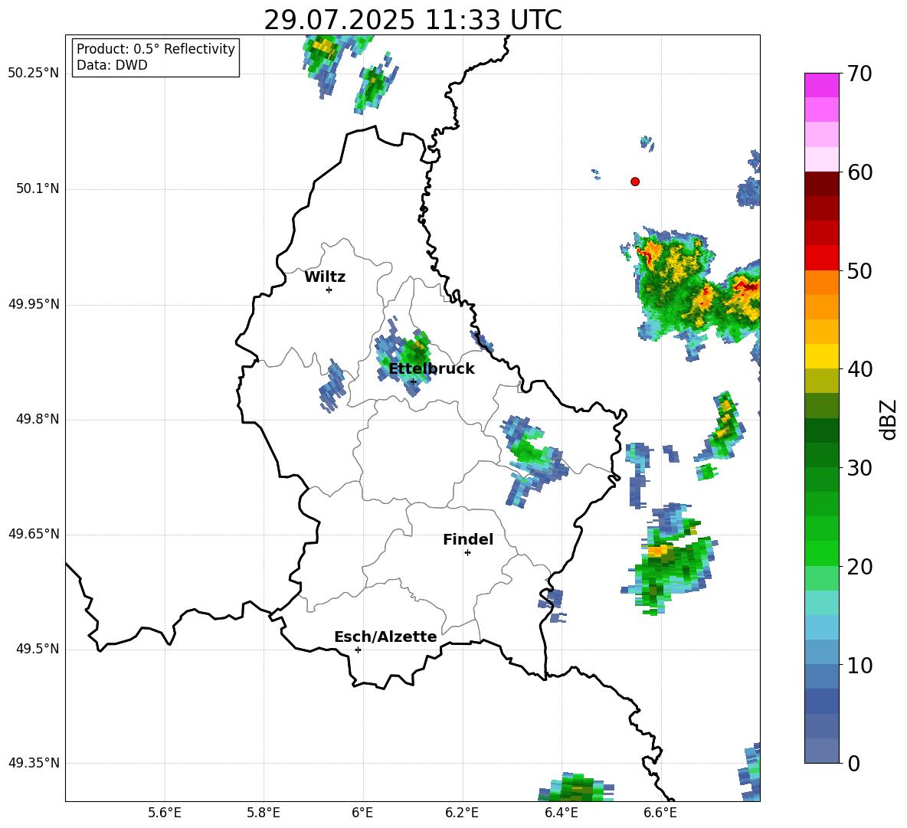The width and height of the screenshot is (907, 828).
Task: Click the "Data: DWD" text
Action: pos(112,65)
